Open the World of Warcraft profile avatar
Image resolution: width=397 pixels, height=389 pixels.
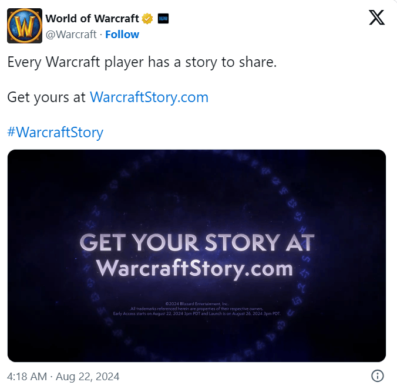tap(25, 26)
